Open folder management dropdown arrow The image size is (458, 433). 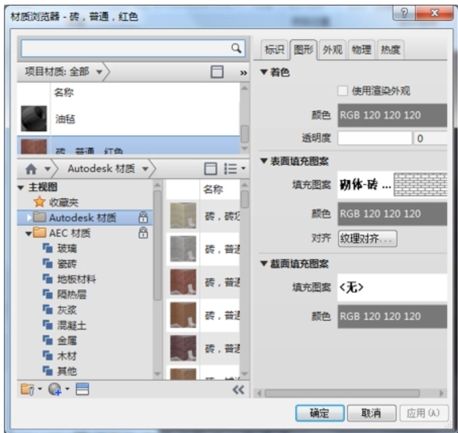click(x=40, y=389)
